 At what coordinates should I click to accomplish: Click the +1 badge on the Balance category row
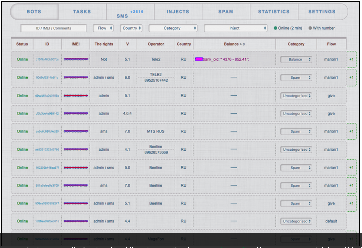click(351, 59)
